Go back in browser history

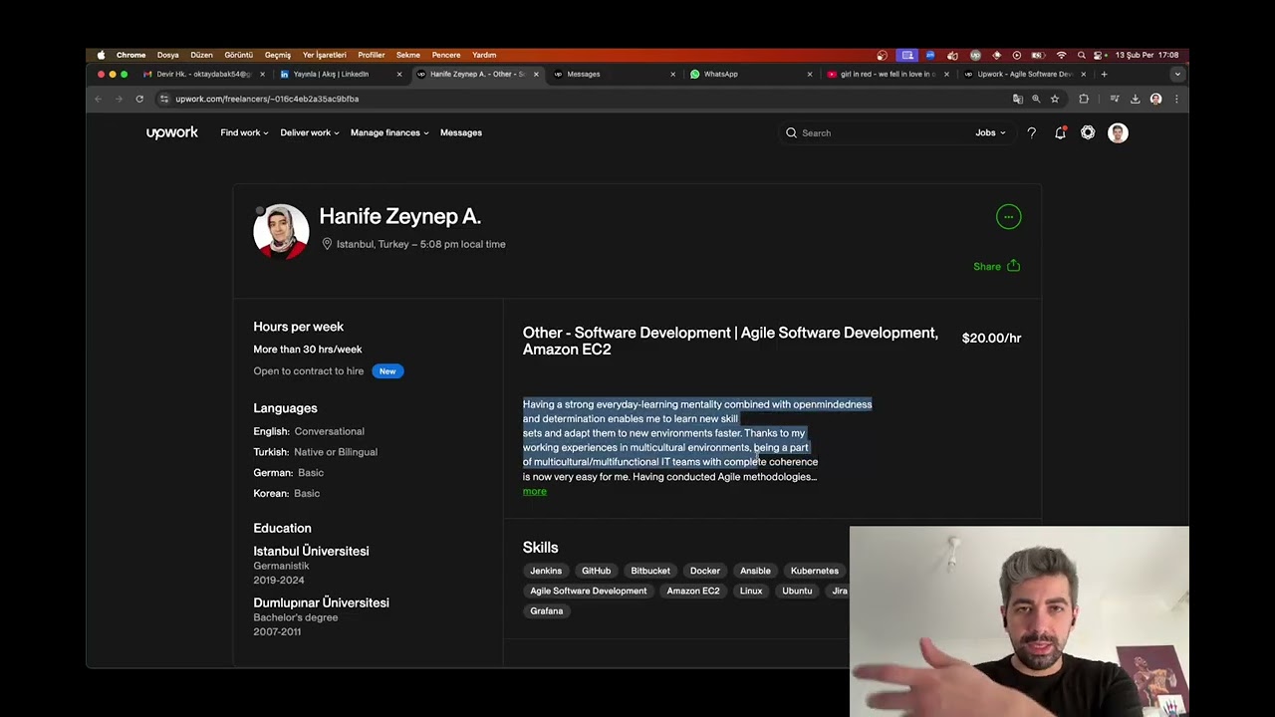(98, 99)
